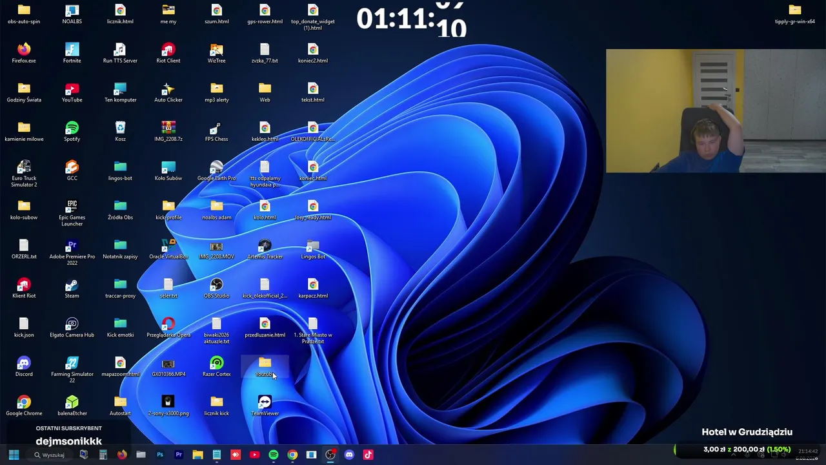
Task: Select the Google Earth Pro shortcut
Action: pyautogui.click(x=216, y=170)
